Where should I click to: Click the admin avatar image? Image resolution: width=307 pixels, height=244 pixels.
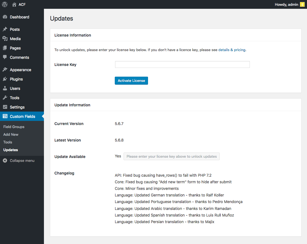click(x=302, y=4)
